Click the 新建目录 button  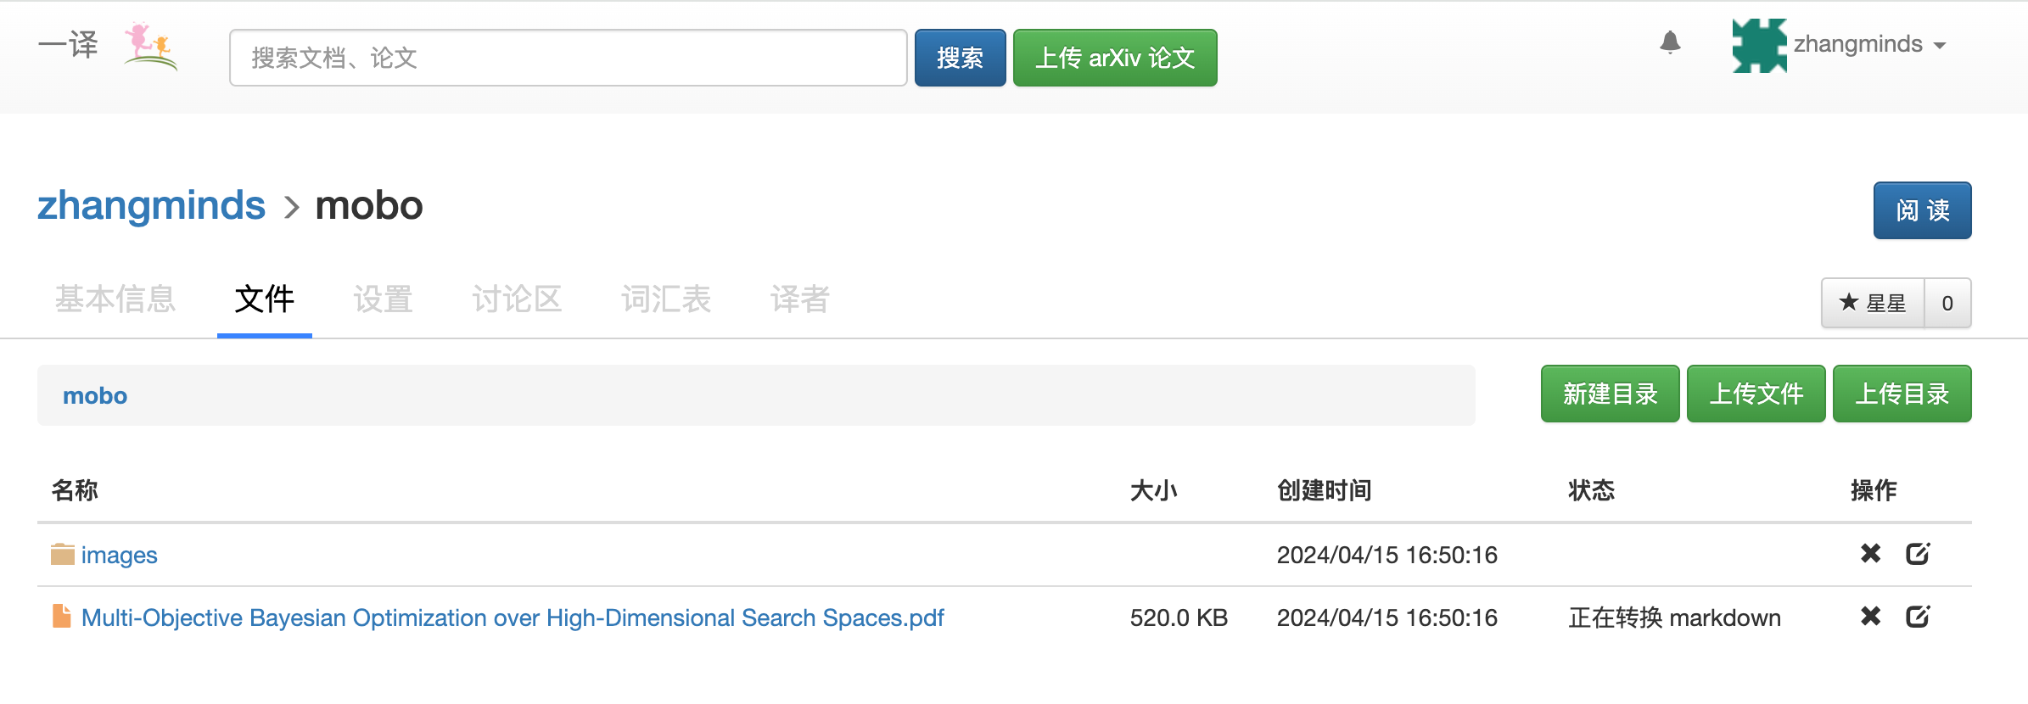(x=1610, y=394)
